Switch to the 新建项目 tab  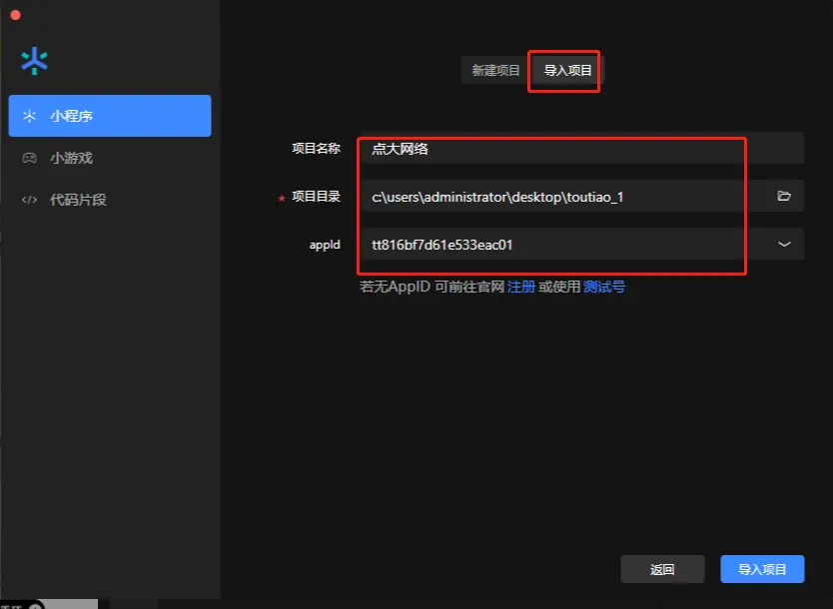coord(495,70)
